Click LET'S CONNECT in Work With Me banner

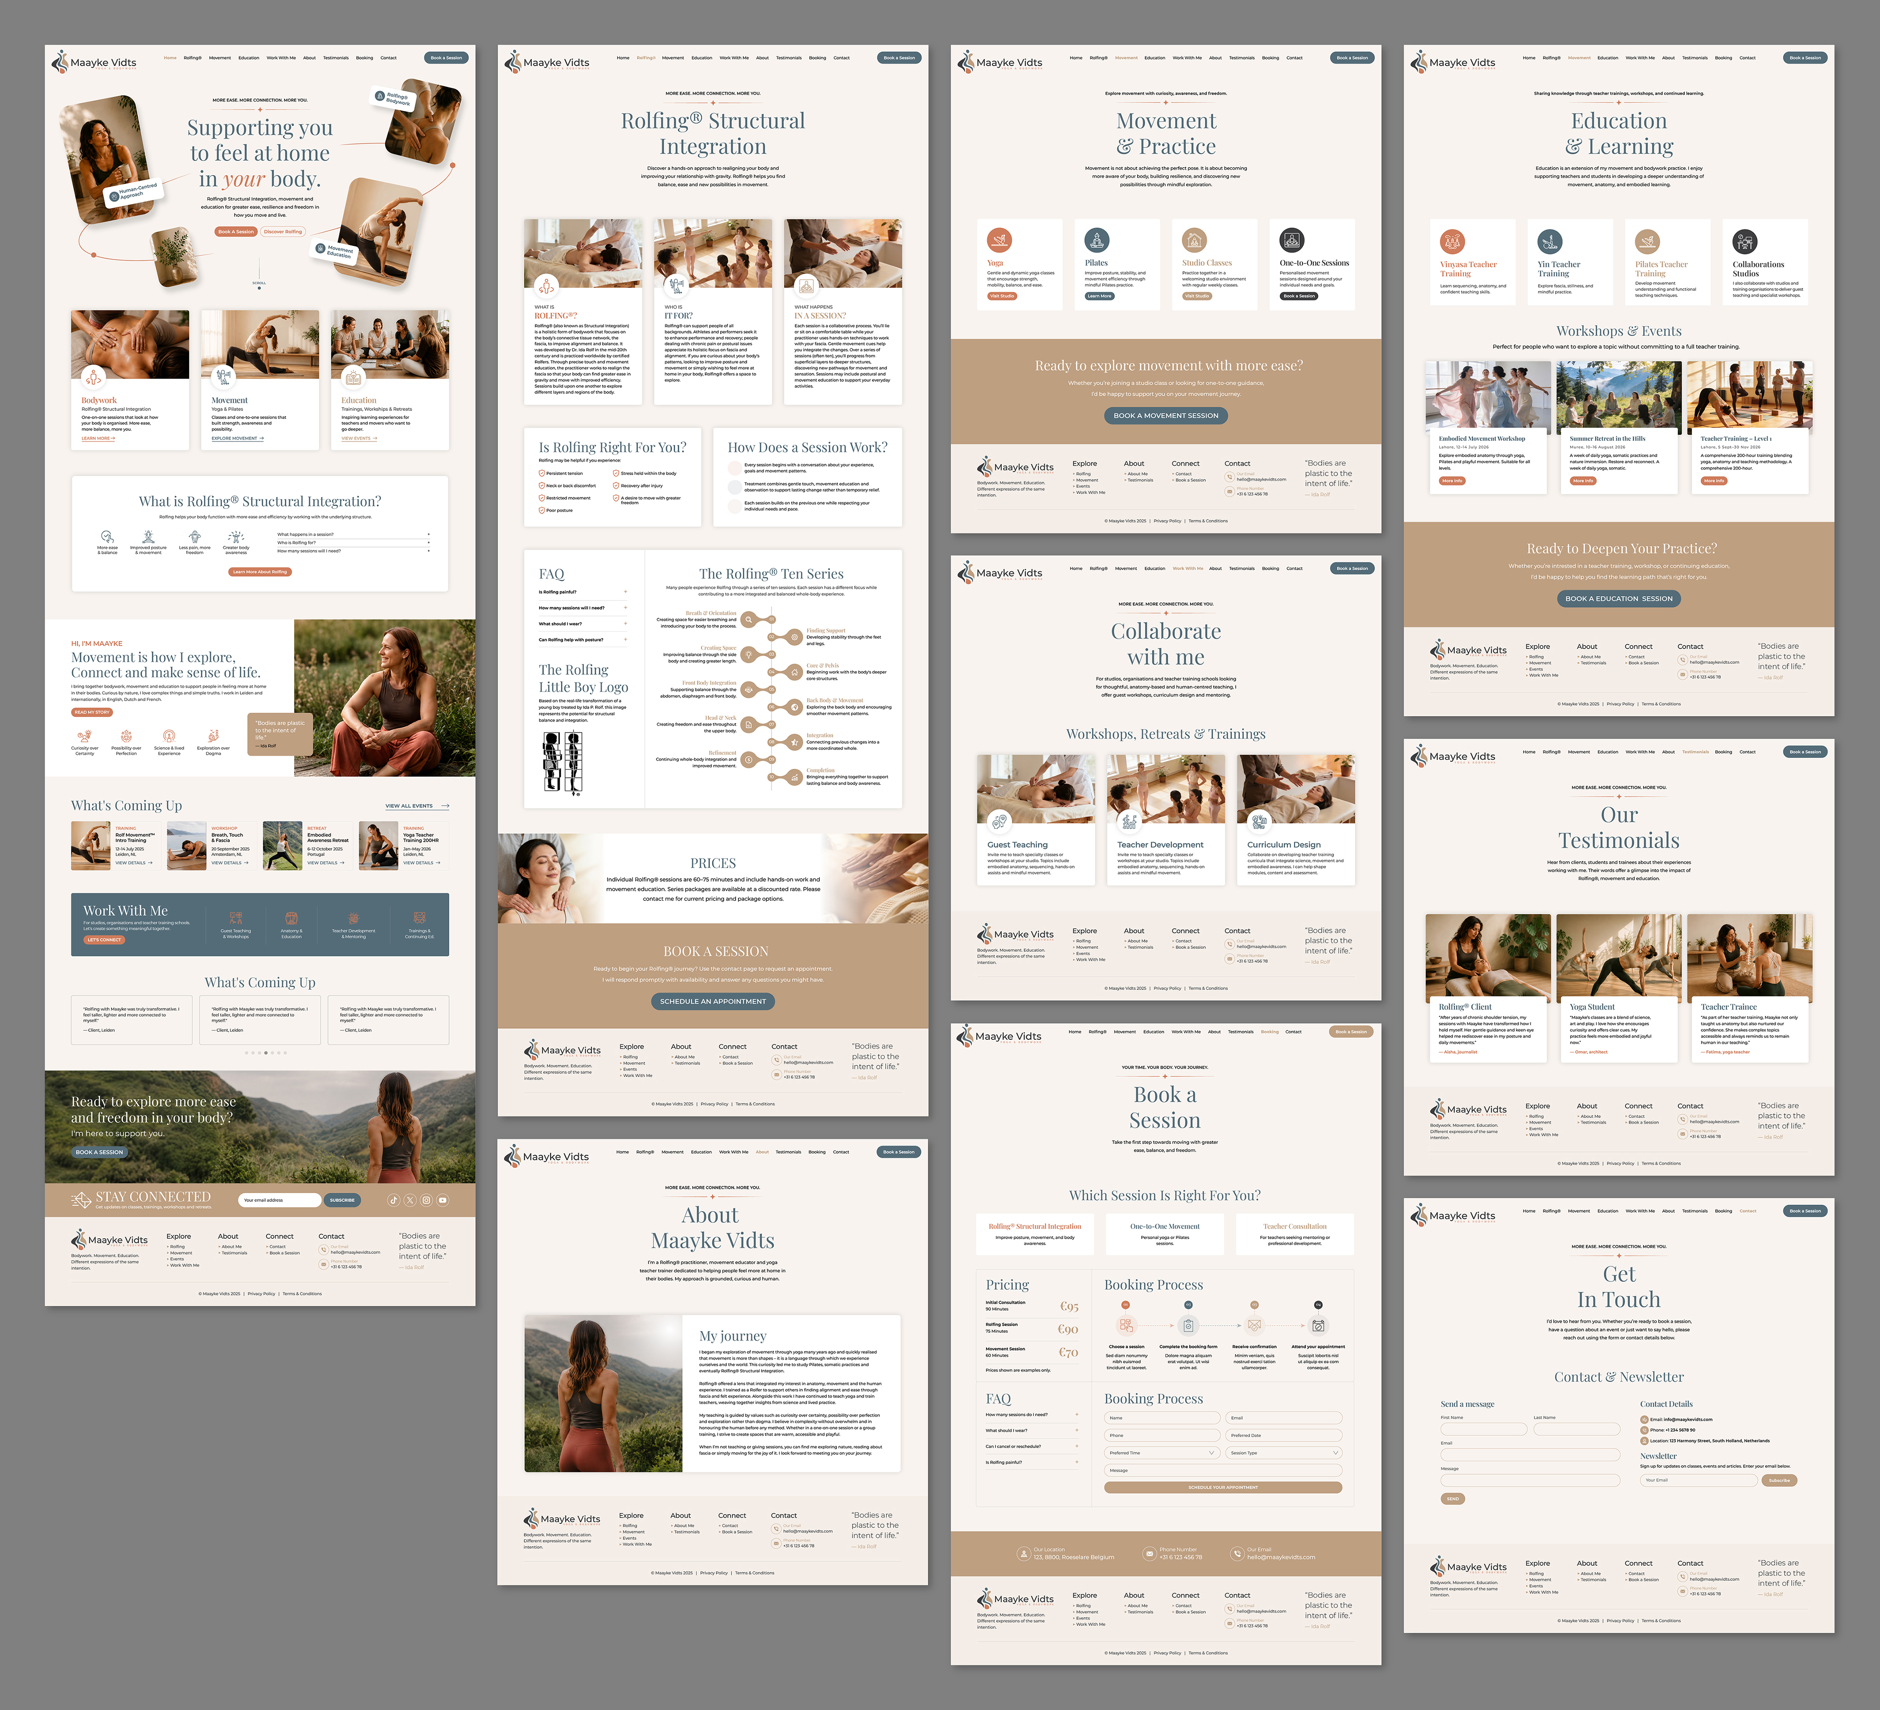(x=104, y=940)
